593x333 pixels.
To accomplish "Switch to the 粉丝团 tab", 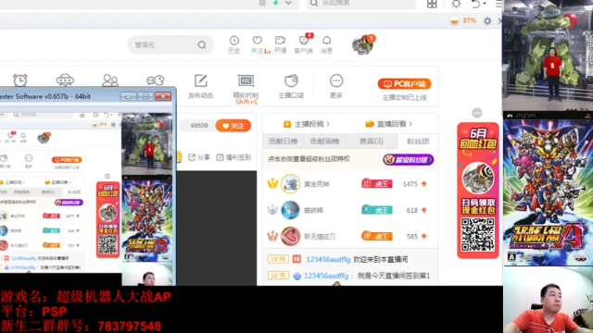I will tap(418, 142).
